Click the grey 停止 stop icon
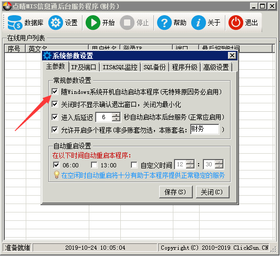Viewport: 280px width, 256px height. tap(127, 23)
